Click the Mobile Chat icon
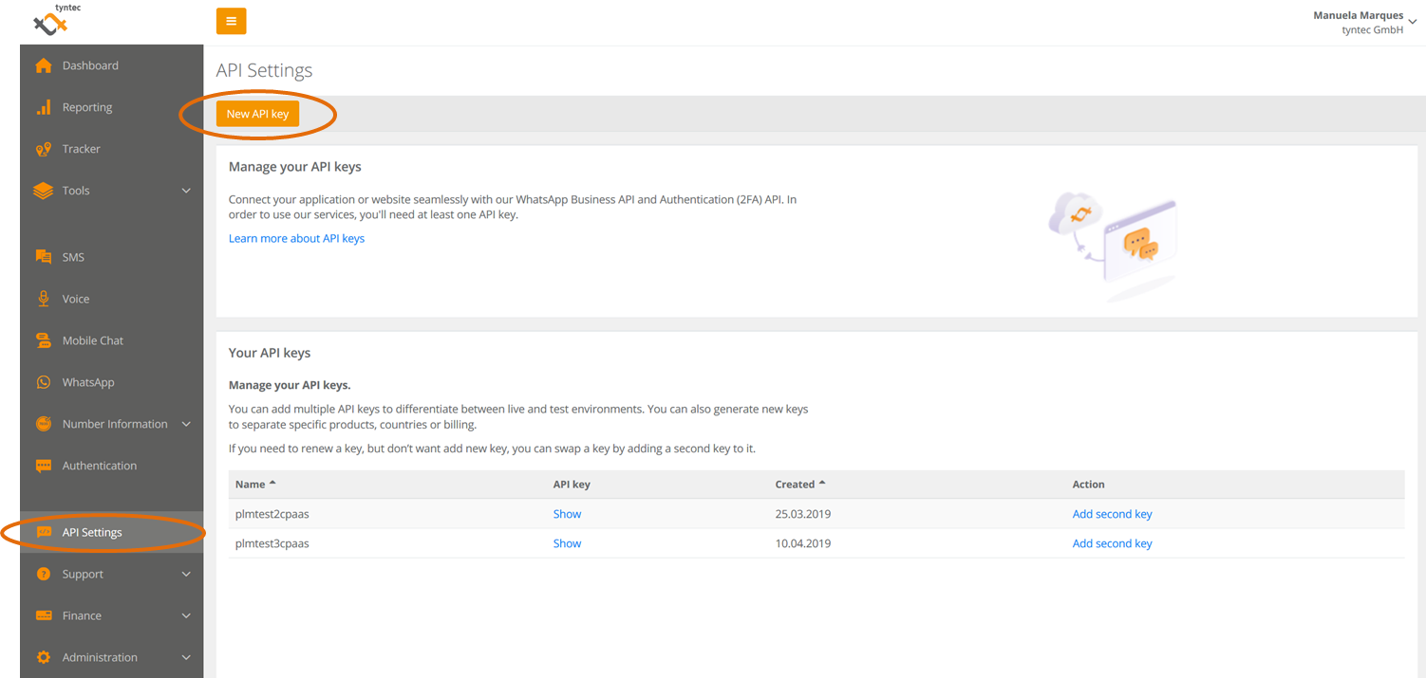This screenshot has height=678, width=1426. (44, 340)
